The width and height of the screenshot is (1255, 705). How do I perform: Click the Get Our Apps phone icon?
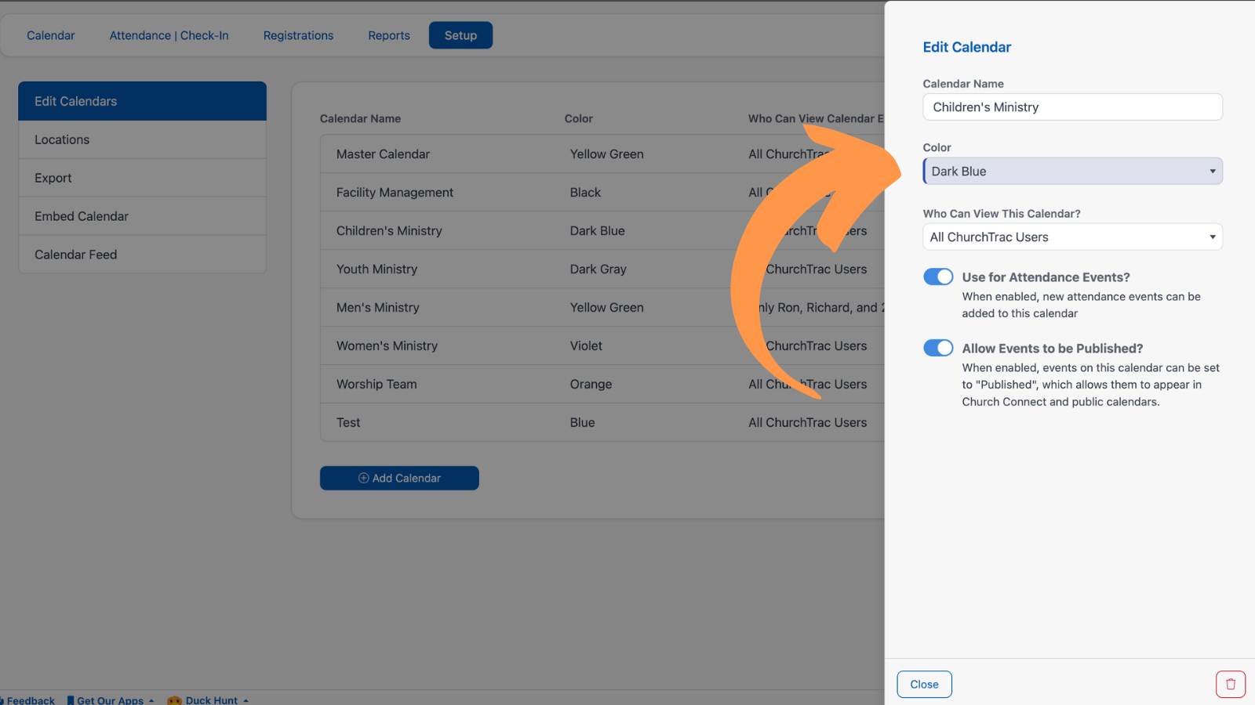[x=71, y=700]
